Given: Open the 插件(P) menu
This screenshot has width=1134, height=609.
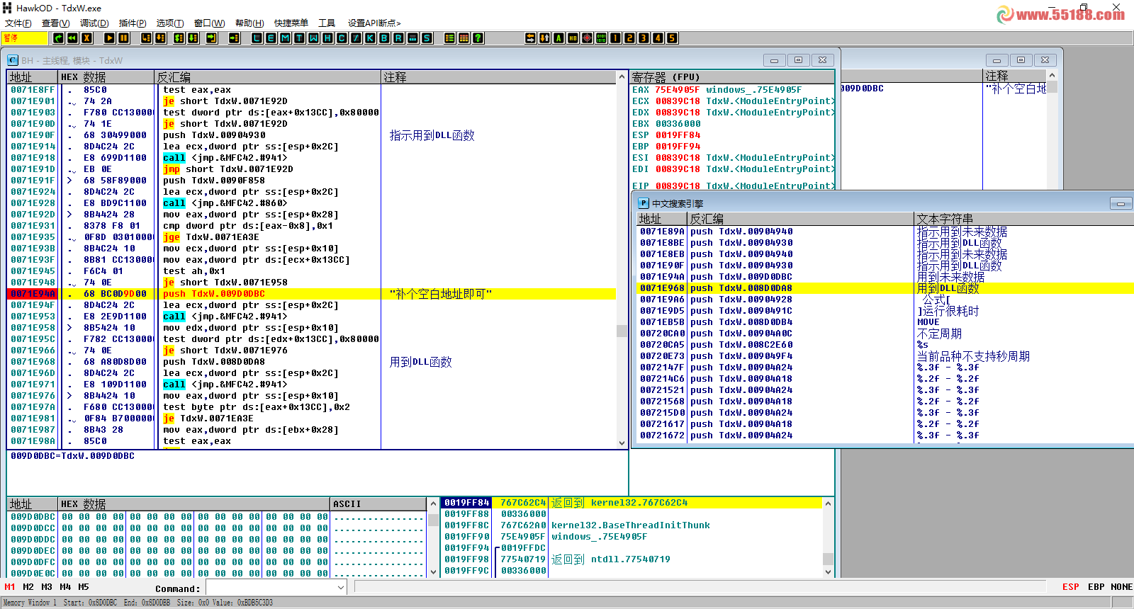Looking at the screenshot, I should 133,23.
